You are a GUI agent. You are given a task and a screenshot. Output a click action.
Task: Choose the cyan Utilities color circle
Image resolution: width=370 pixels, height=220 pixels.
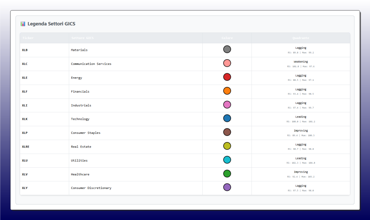tap(227, 160)
